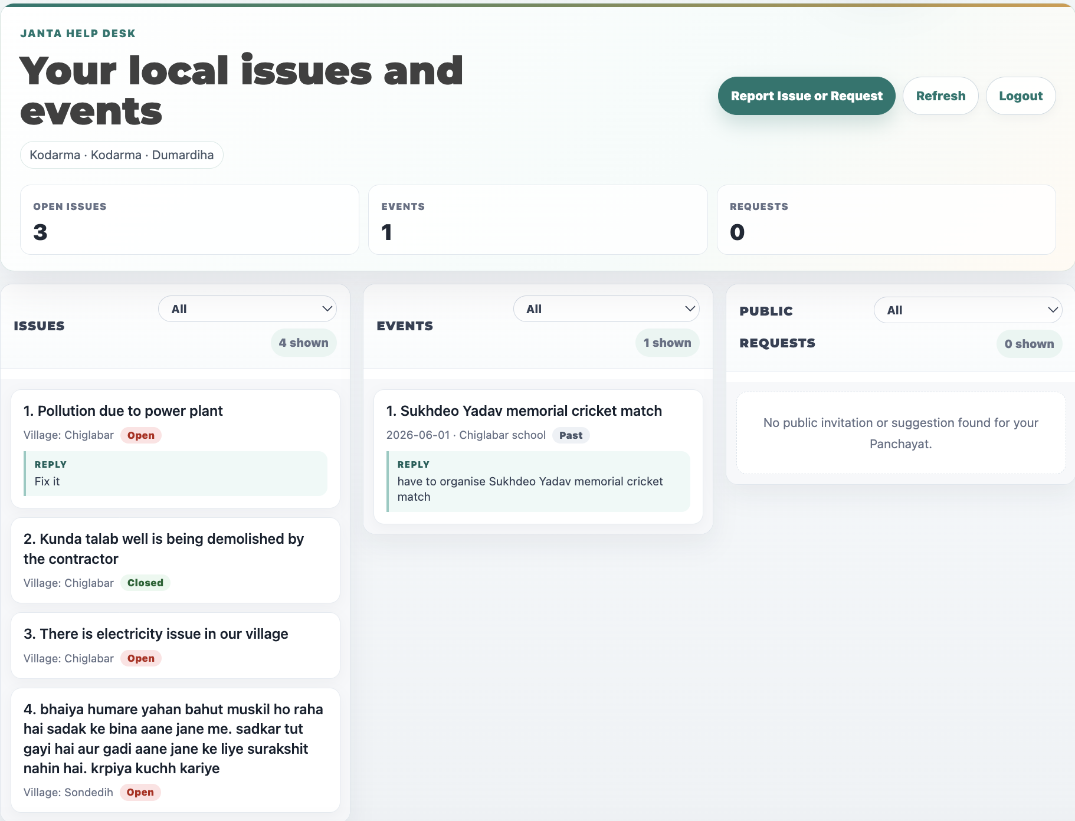Screen dimensions: 1075x821
Task: Click the '4 shown' issues counter
Action: 303,343
